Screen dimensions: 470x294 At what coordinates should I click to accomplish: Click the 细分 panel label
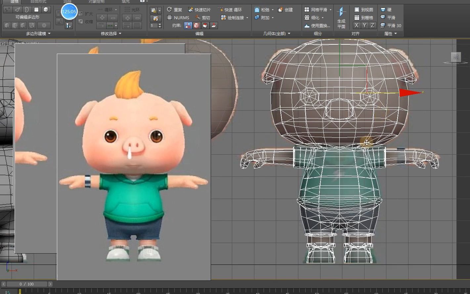click(x=318, y=33)
